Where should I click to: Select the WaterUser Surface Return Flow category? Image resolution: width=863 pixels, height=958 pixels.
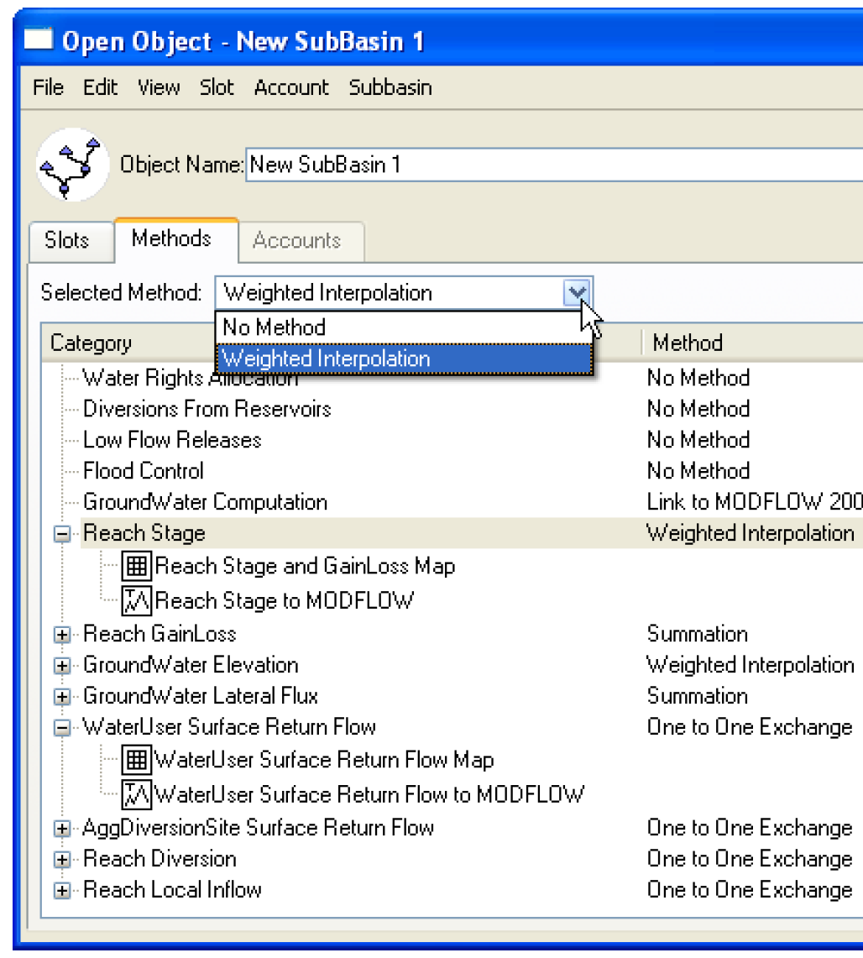(229, 727)
